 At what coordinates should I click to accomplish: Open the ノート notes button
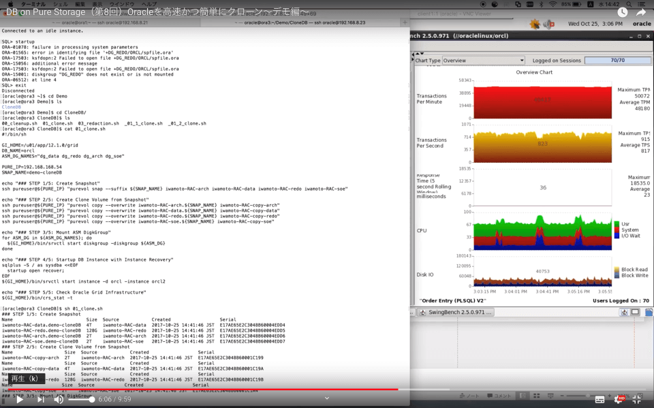click(x=469, y=396)
